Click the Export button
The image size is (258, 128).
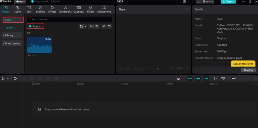pyautogui.click(x=228, y=2)
